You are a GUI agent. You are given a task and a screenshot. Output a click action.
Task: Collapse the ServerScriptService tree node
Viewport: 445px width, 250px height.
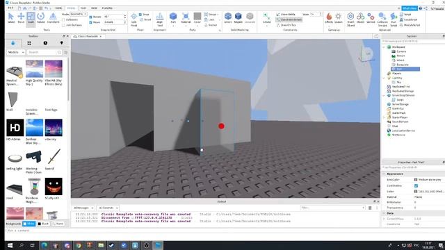385,96
